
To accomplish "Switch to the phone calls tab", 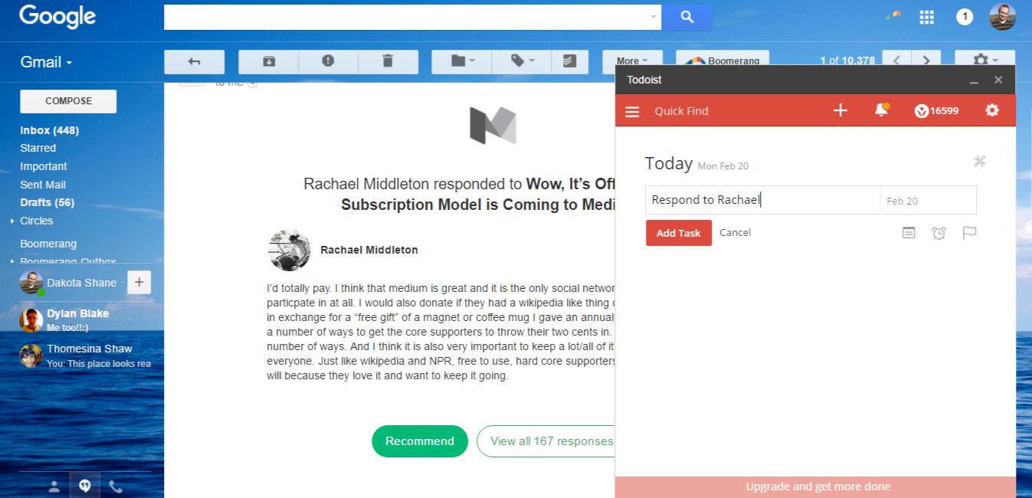I will (116, 486).
